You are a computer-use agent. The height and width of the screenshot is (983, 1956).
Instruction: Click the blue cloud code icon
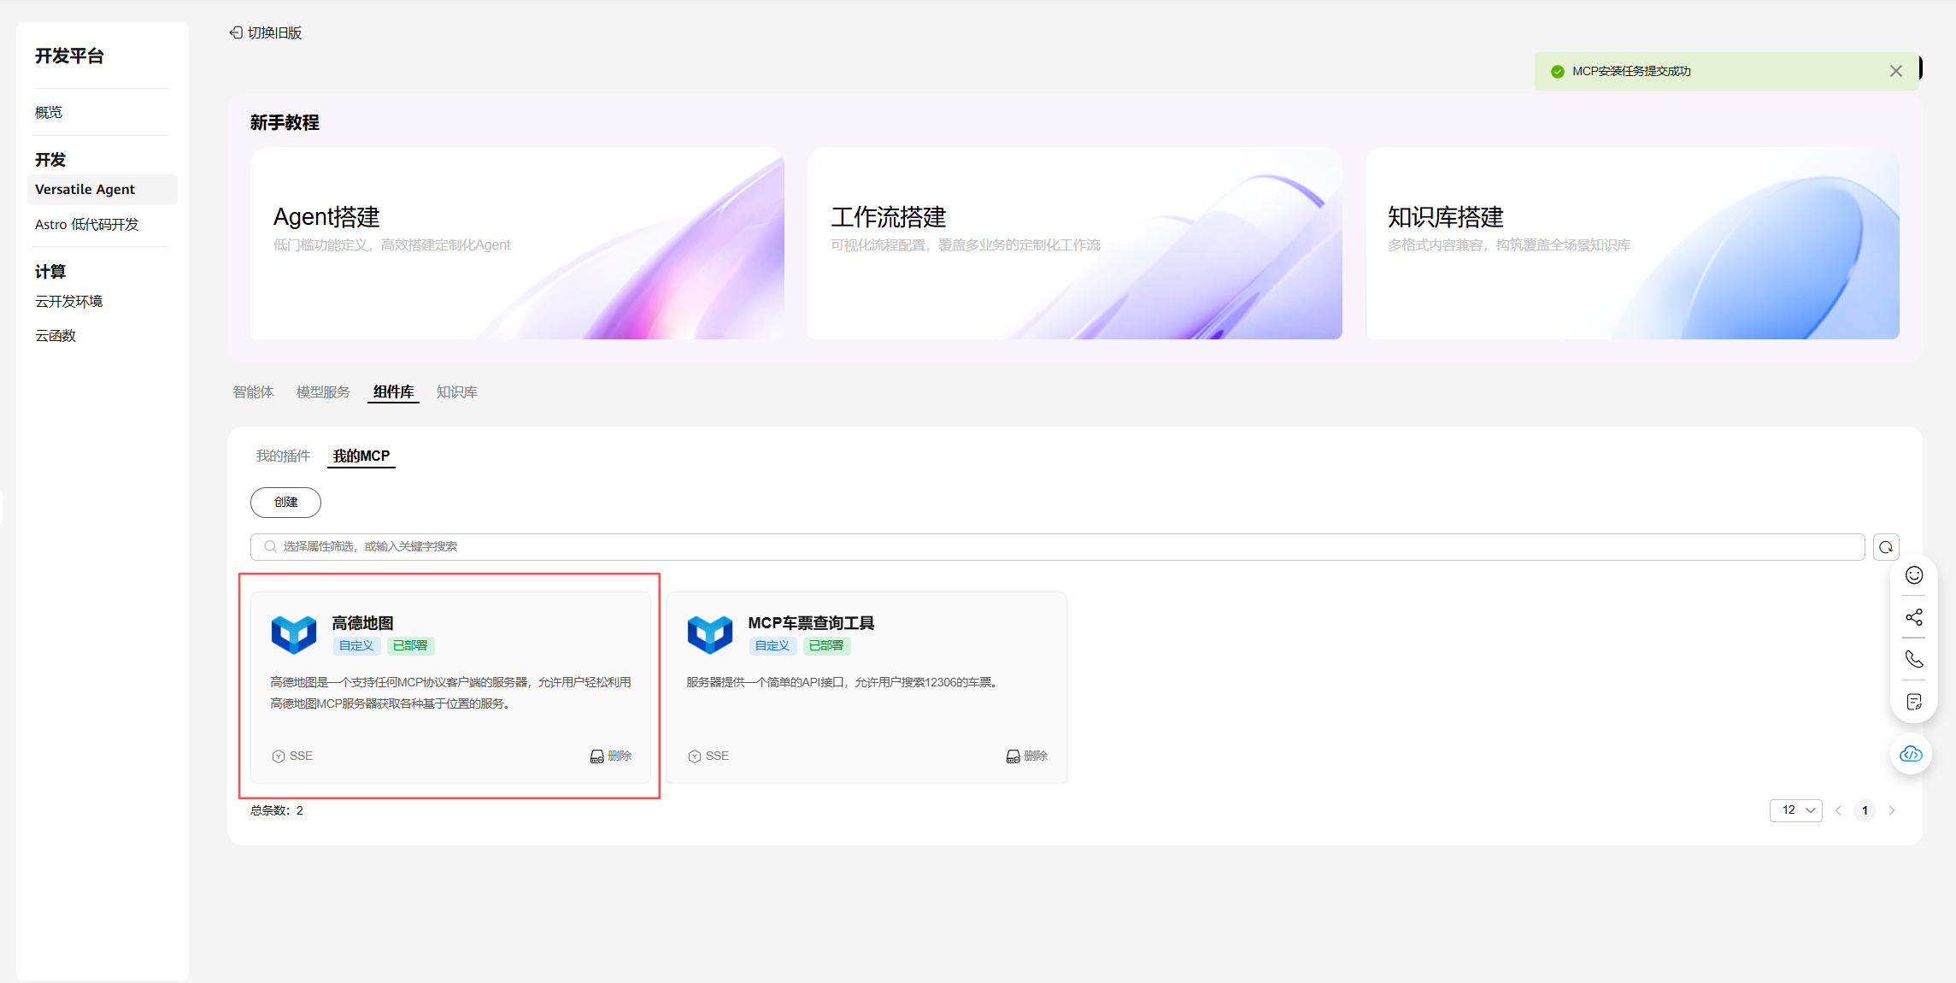[1911, 754]
